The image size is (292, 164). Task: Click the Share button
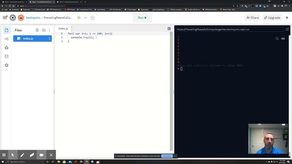click(x=252, y=18)
